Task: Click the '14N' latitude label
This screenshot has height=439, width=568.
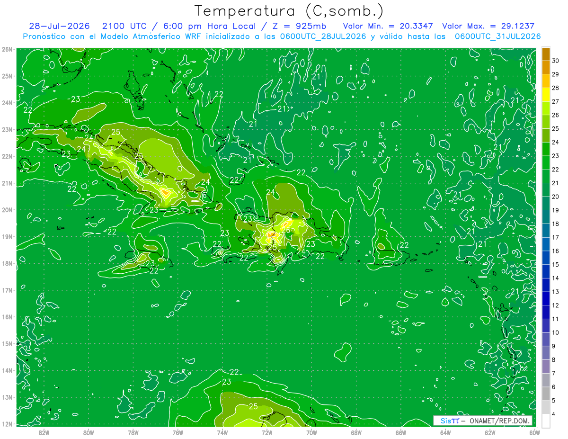Action: pos(7,370)
